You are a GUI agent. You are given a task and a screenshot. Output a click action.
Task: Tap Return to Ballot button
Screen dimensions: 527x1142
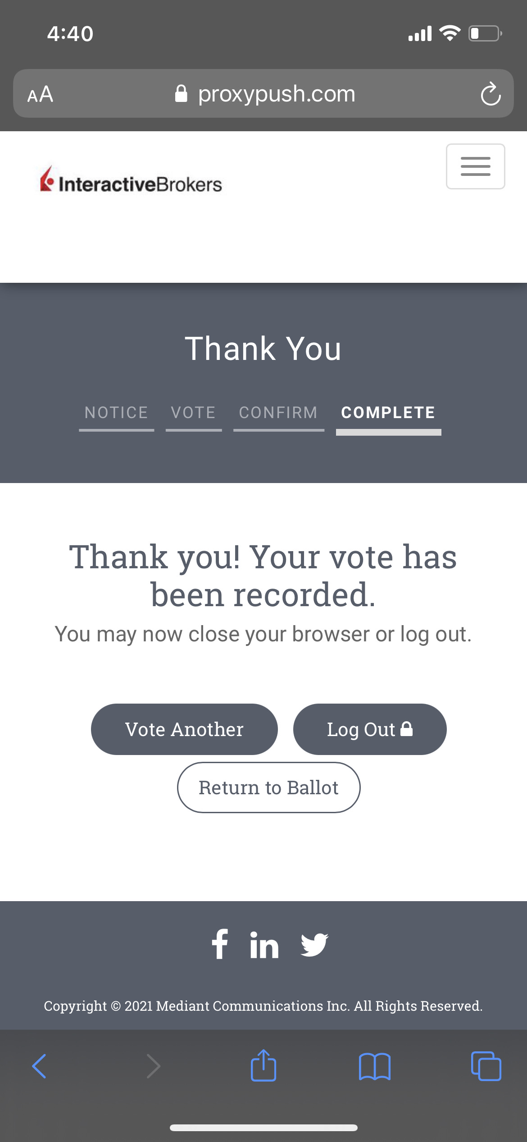click(x=268, y=787)
